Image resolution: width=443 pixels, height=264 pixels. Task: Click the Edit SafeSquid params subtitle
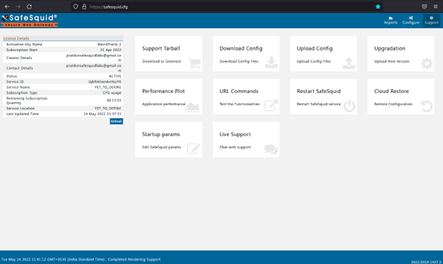[x=161, y=147]
